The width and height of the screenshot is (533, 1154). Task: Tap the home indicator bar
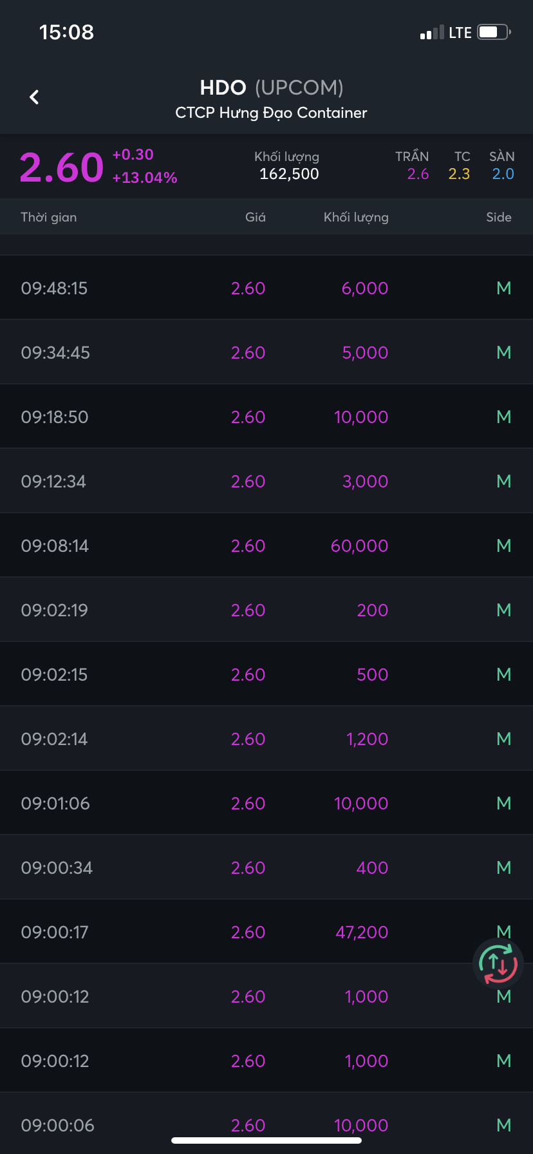(x=266, y=1140)
